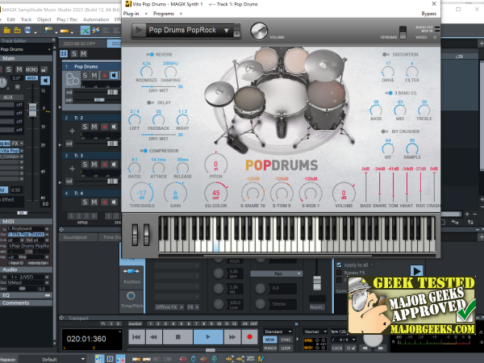
Task: Open the Standard transport mode dropdown
Action: [277, 332]
